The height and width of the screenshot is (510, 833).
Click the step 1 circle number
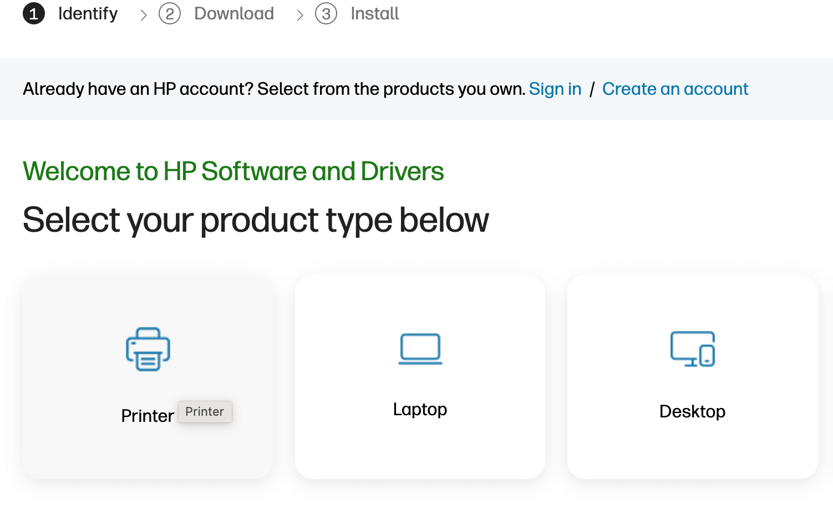click(34, 14)
